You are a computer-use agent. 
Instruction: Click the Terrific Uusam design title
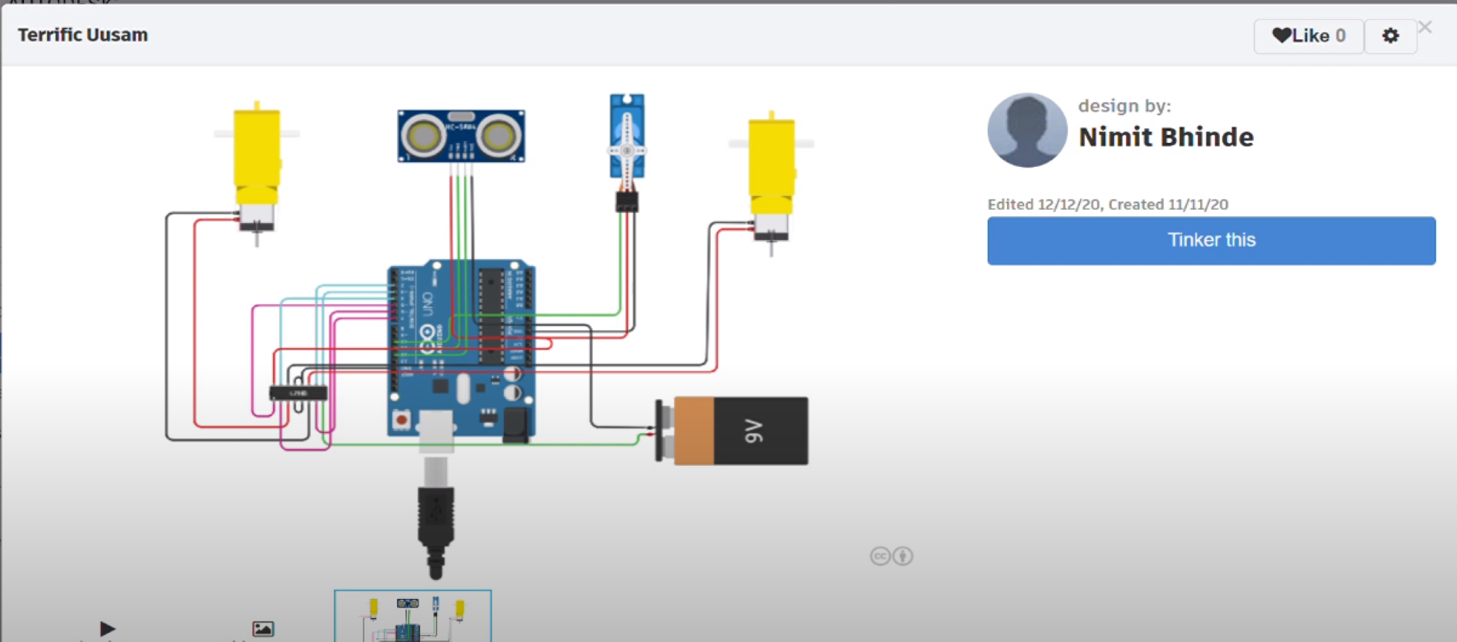(x=82, y=35)
